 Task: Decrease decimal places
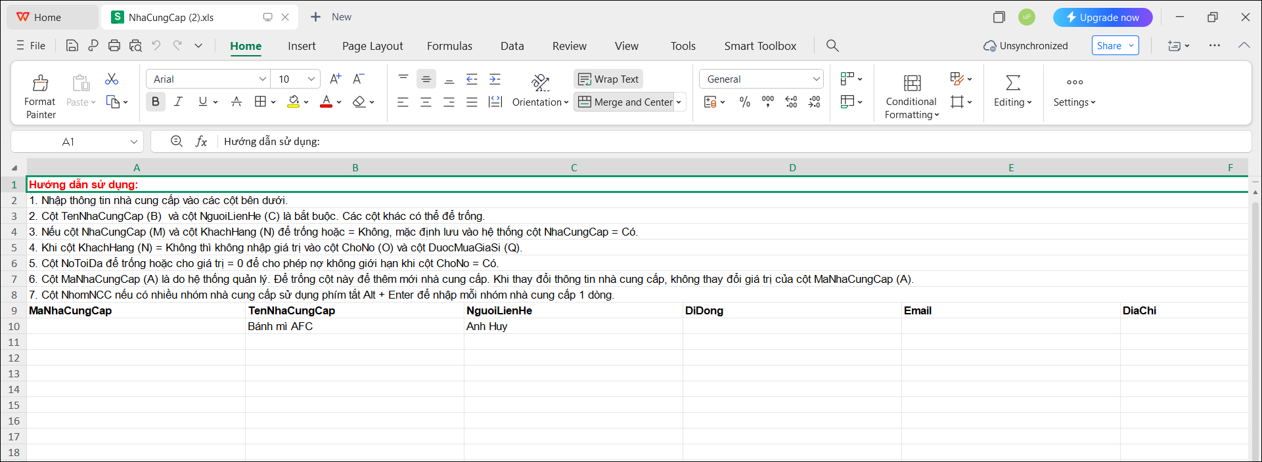click(x=815, y=102)
